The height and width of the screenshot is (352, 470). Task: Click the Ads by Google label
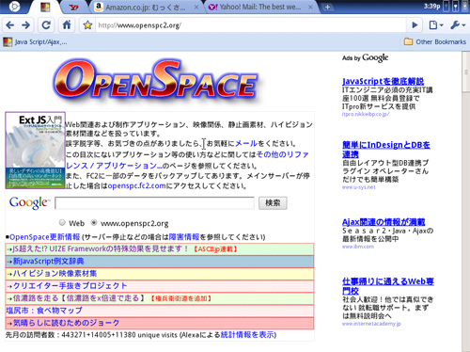(x=365, y=57)
